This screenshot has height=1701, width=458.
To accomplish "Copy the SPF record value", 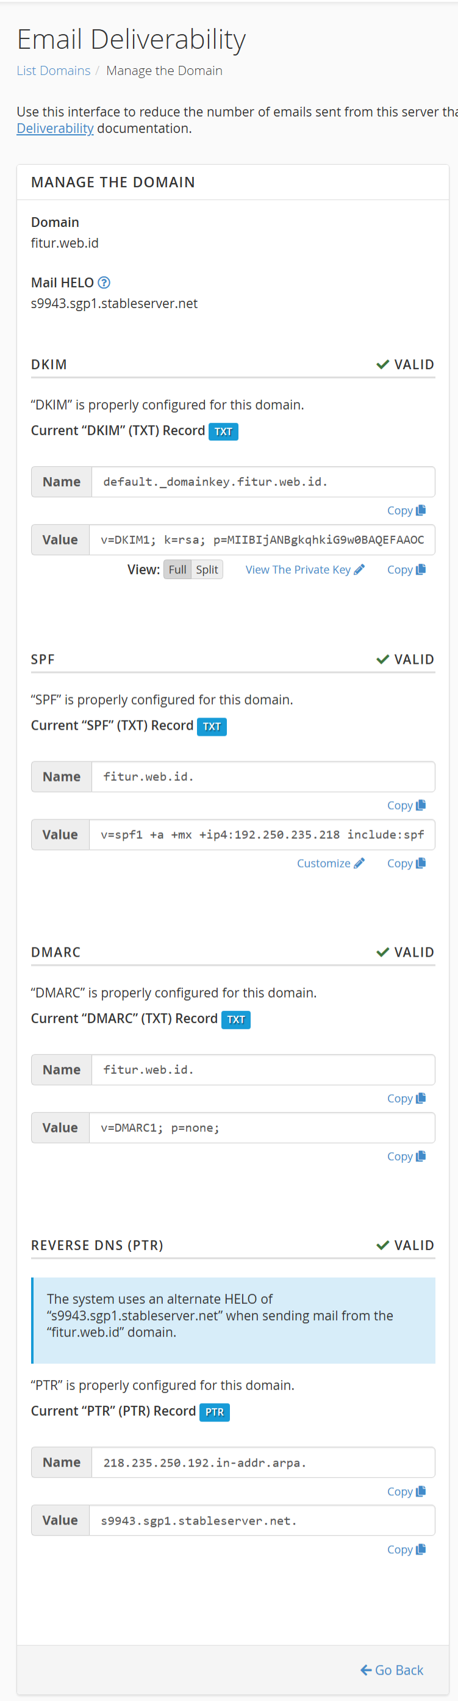I will click(406, 863).
